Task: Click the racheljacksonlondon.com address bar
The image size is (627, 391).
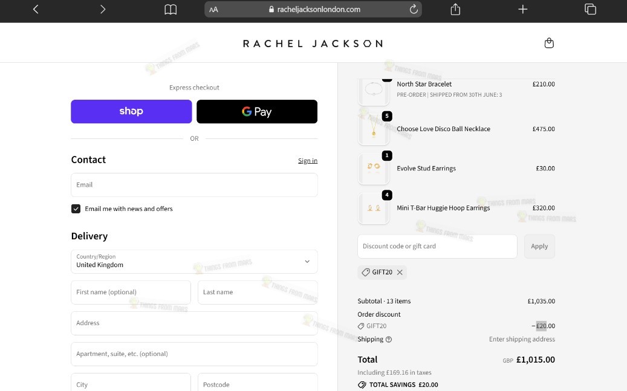Action: (313, 9)
